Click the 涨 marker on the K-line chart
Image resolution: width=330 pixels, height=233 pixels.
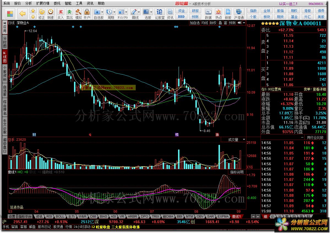click(x=217, y=134)
